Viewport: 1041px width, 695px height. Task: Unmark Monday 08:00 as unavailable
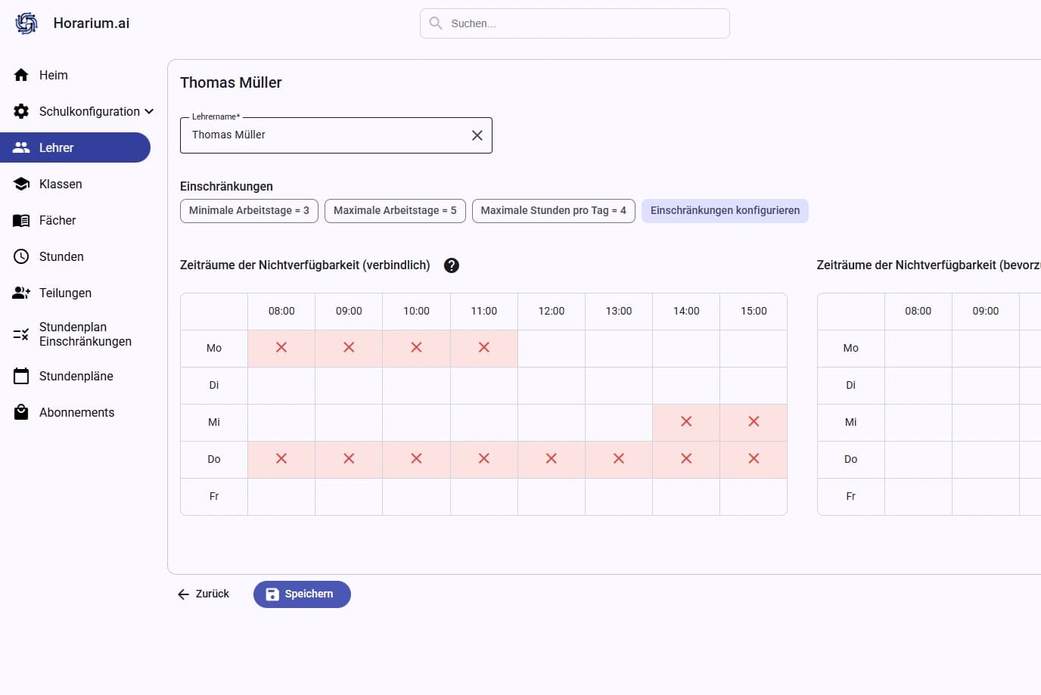pos(281,348)
